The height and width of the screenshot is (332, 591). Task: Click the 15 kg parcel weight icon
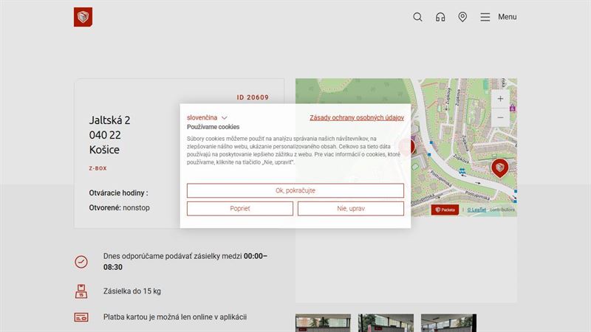pos(81,291)
